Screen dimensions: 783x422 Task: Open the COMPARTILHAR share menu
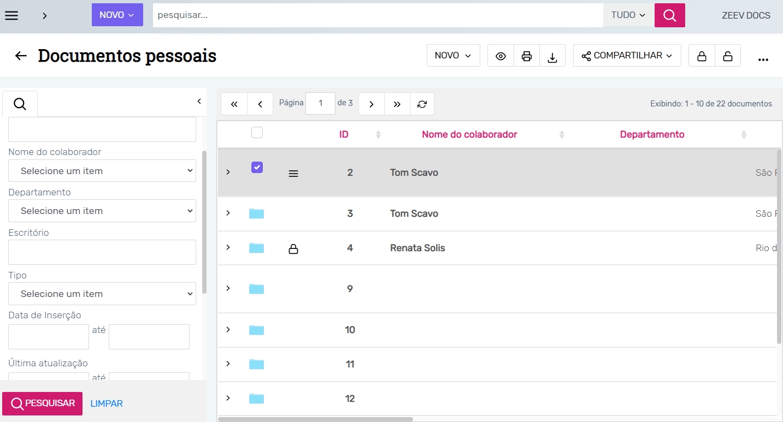tap(627, 56)
